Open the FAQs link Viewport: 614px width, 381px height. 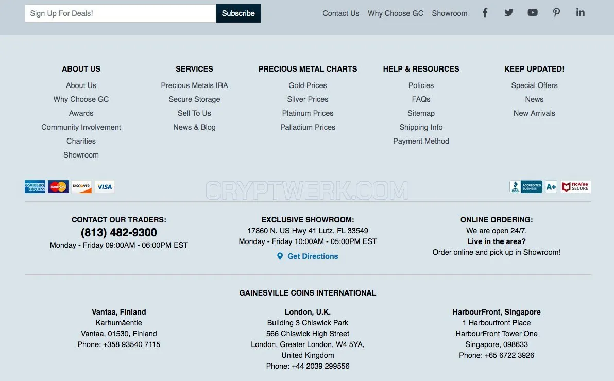[421, 99]
